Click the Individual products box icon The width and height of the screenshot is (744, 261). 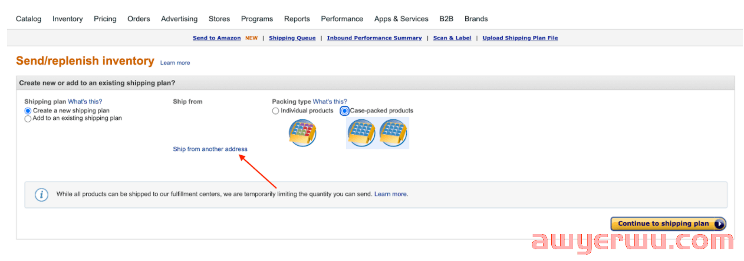pos(303,132)
